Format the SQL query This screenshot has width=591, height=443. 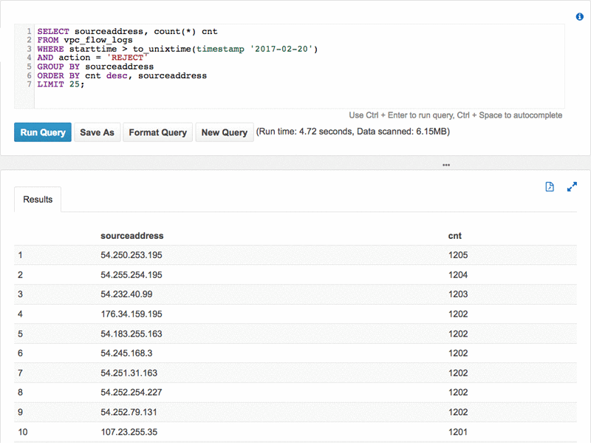coord(157,132)
